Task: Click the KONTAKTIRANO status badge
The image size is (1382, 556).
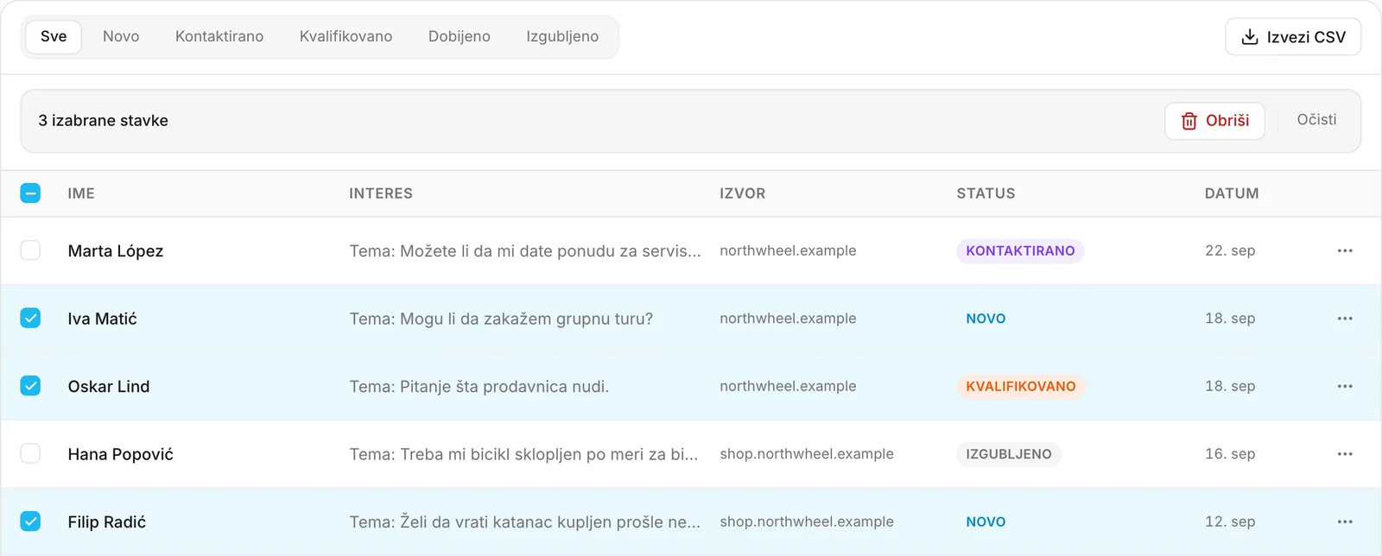Action: pyautogui.click(x=1020, y=250)
